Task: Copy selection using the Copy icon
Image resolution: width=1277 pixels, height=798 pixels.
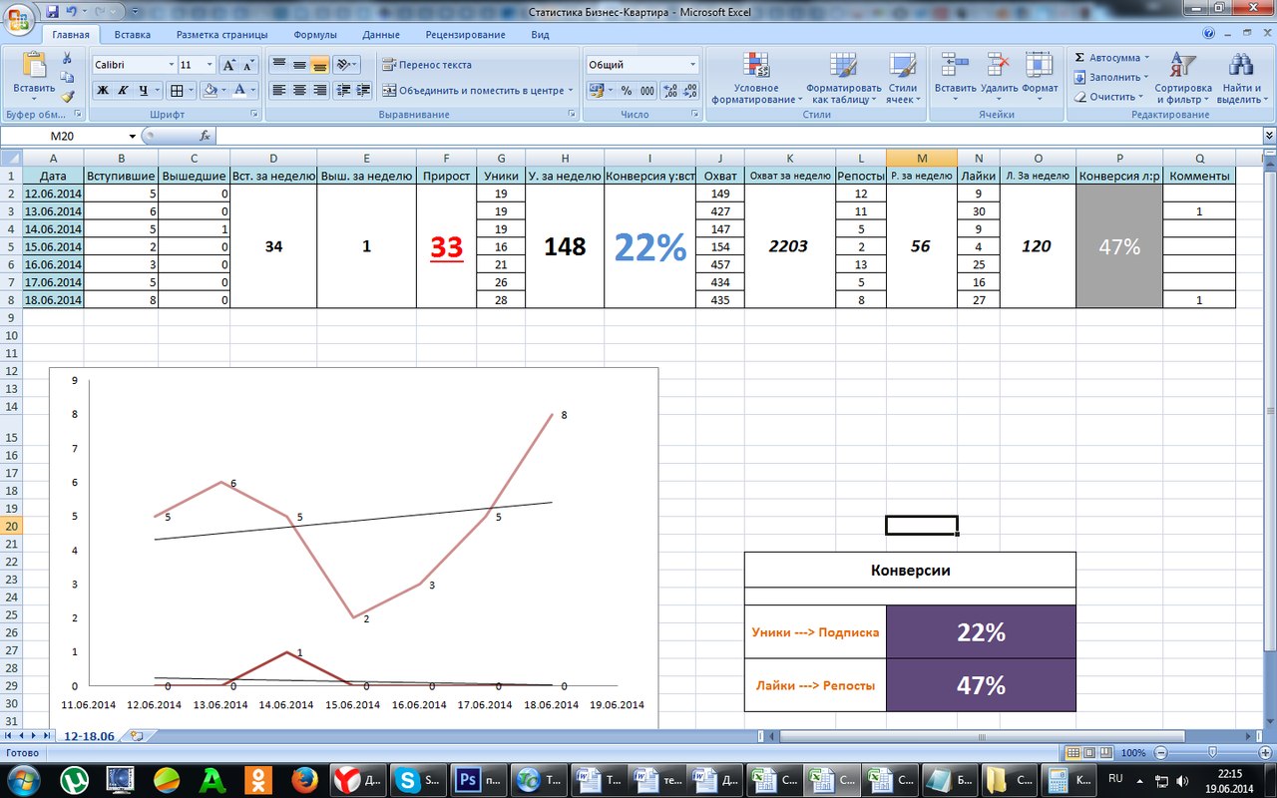Action: click(x=67, y=77)
